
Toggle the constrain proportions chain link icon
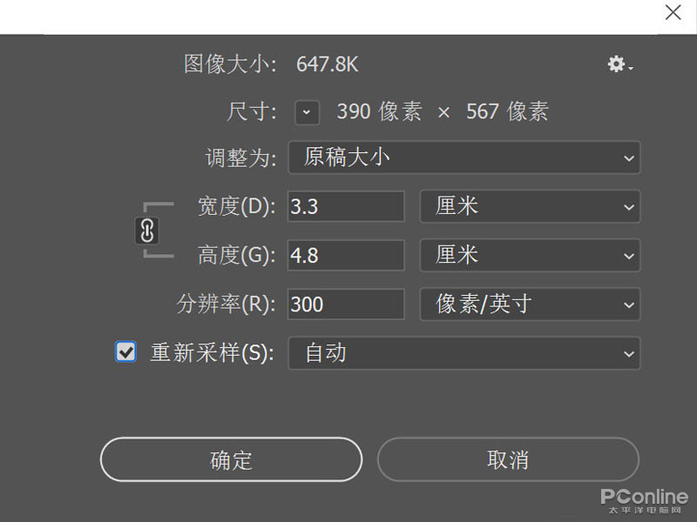click(148, 231)
